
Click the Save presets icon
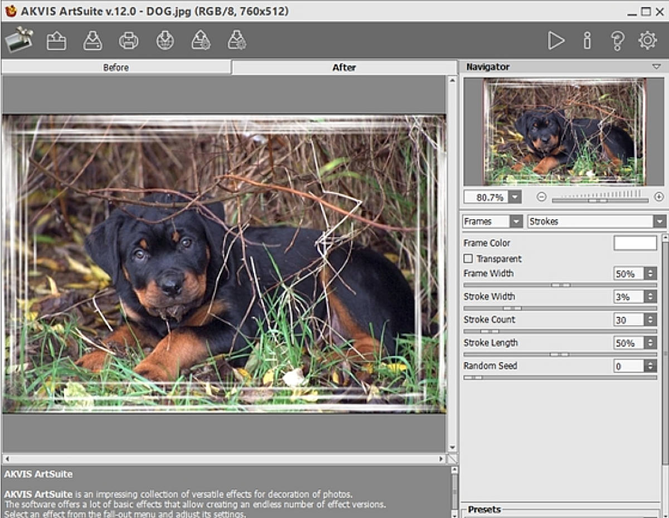[237, 41]
